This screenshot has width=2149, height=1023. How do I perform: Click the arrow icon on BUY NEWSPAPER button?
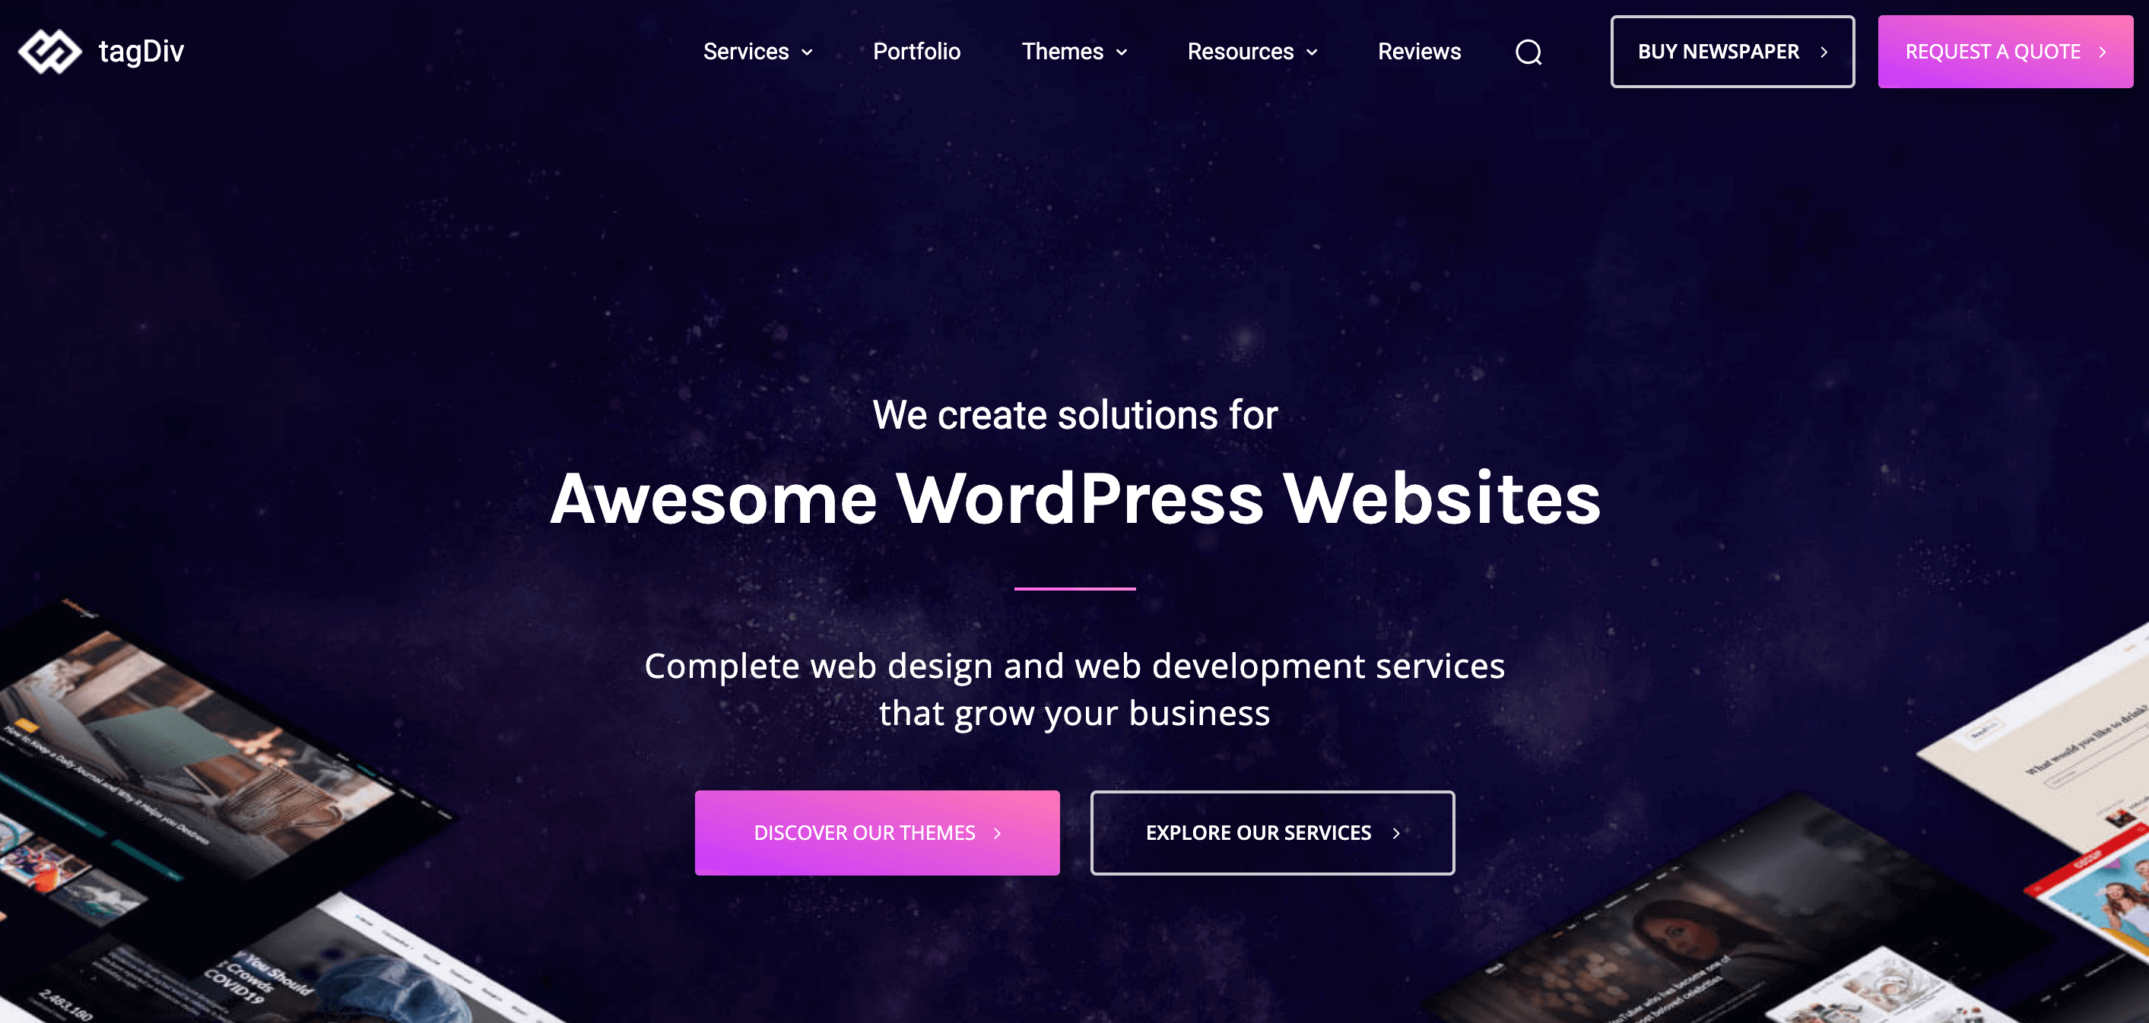(x=1828, y=52)
